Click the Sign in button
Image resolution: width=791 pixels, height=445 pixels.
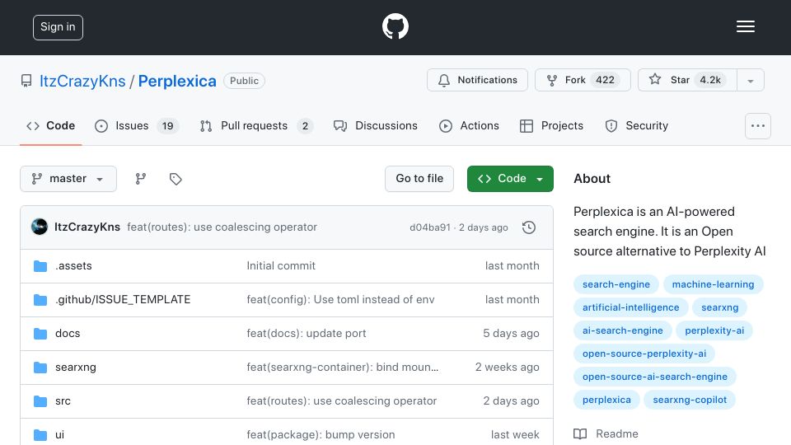tap(58, 27)
